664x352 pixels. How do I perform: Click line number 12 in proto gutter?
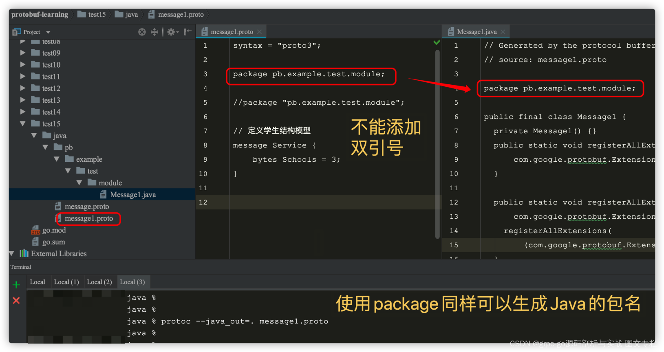coord(203,202)
